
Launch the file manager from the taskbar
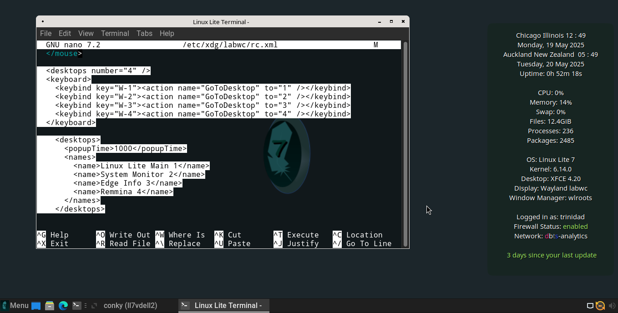point(50,306)
